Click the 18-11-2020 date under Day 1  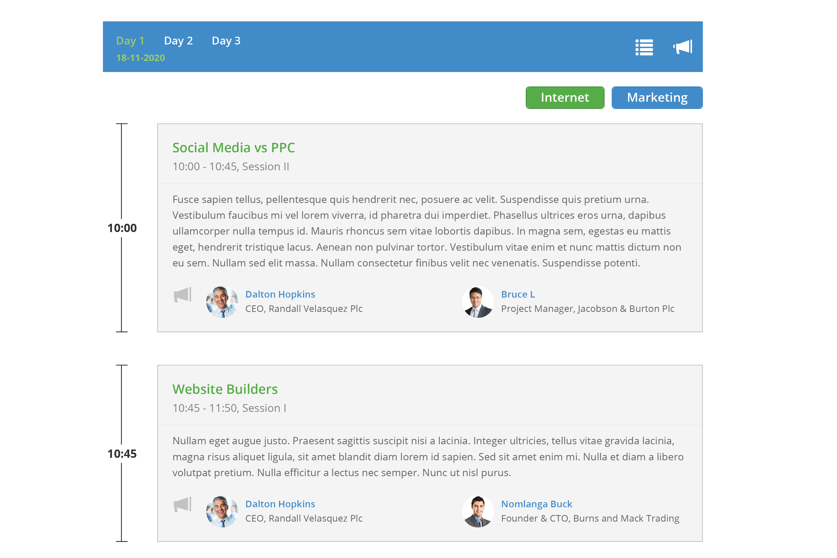click(141, 58)
